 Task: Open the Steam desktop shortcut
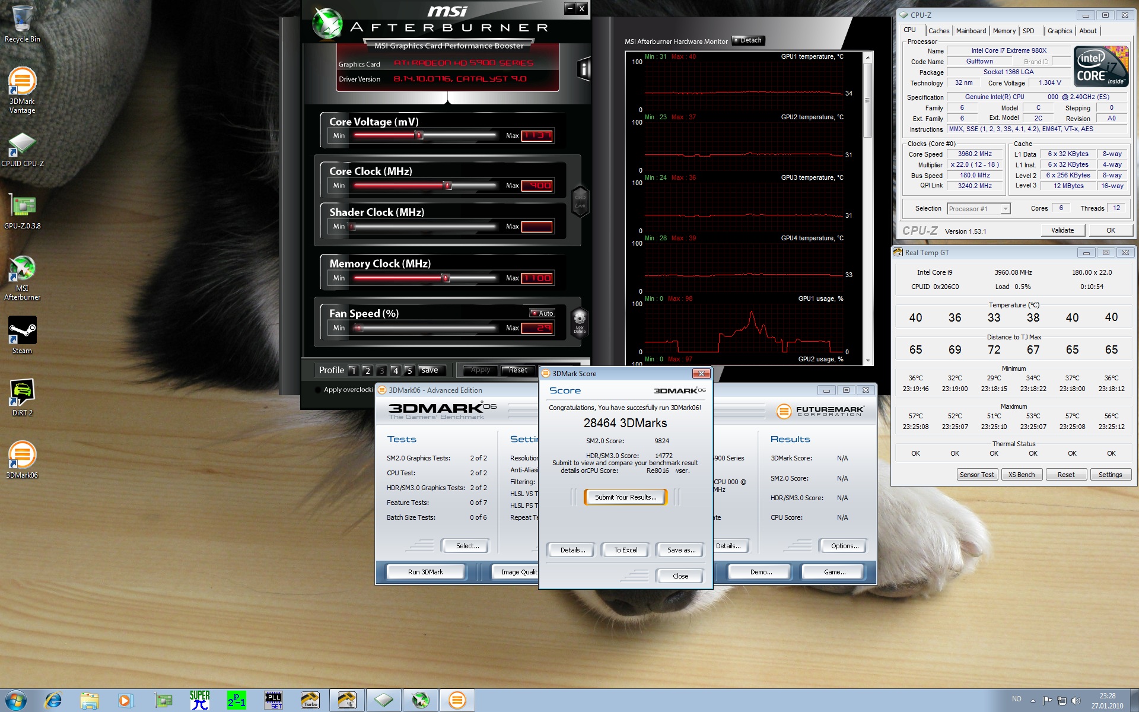coord(23,335)
